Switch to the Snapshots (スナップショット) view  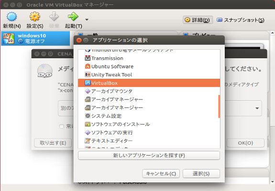pyautogui.click(x=240, y=20)
